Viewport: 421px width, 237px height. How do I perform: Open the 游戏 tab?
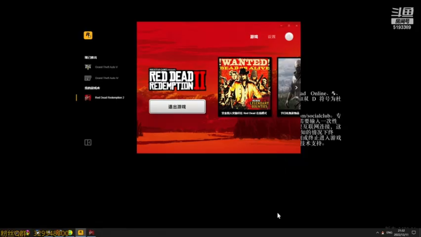click(x=254, y=36)
